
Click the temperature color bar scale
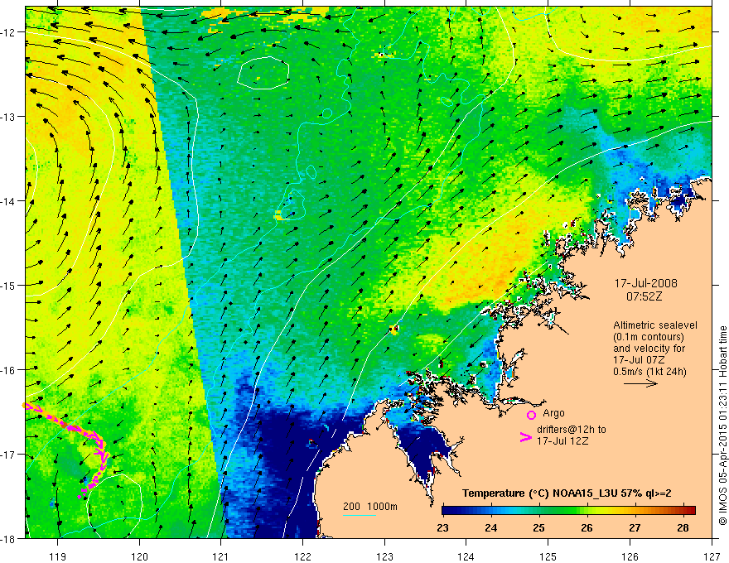(x=568, y=510)
